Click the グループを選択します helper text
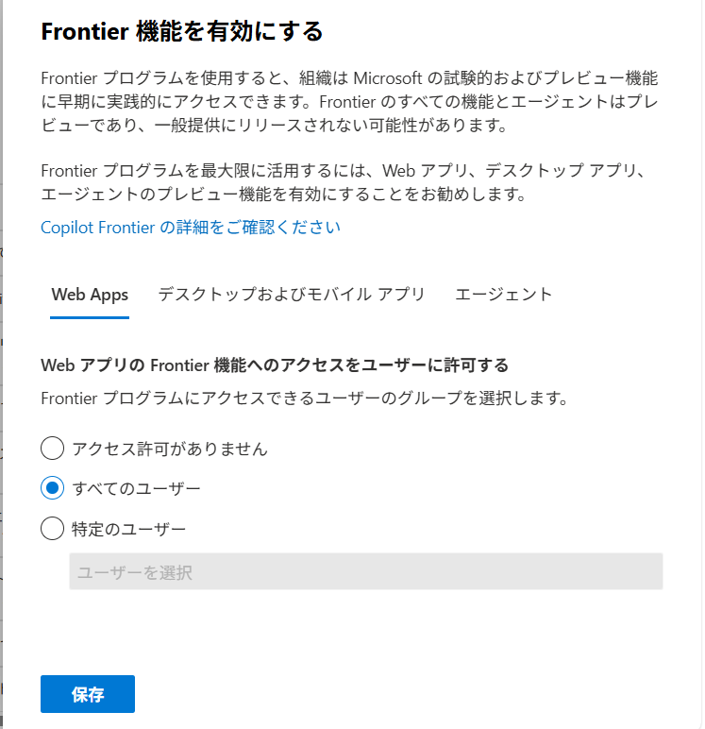This screenshot has height=729, width=705. click(x=305, y=398)
